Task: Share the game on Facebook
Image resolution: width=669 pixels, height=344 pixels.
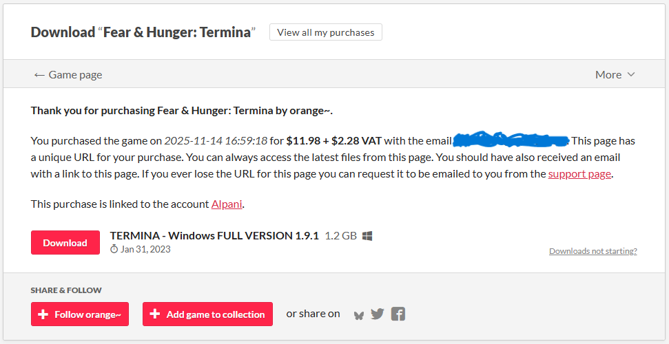Action: pyautogui.click(x=398, y=314)
